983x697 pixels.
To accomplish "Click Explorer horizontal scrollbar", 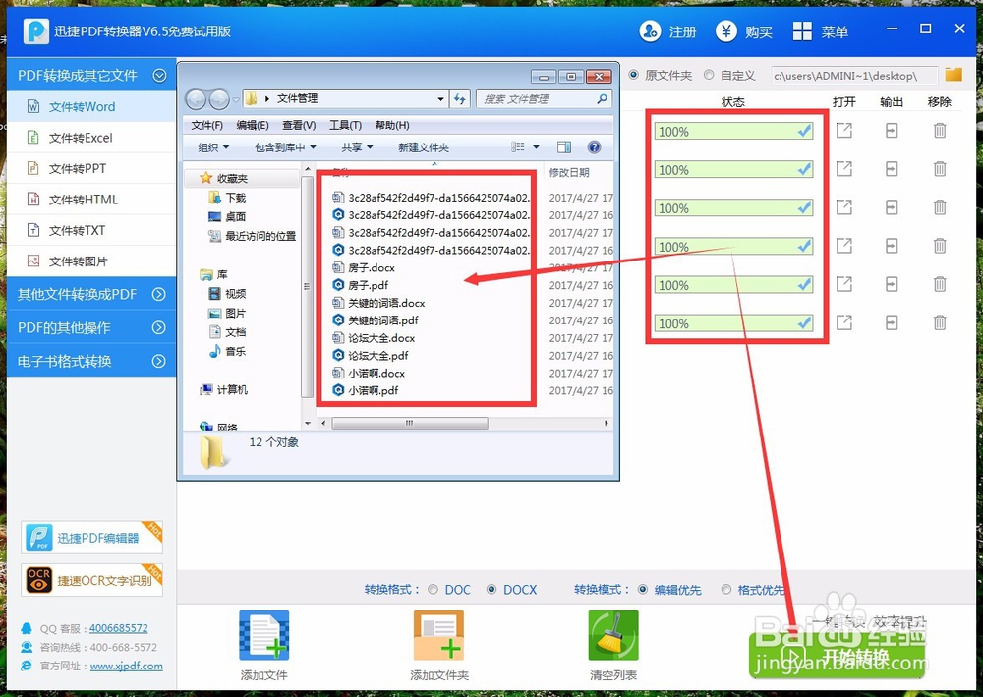I will pos(409,423).
